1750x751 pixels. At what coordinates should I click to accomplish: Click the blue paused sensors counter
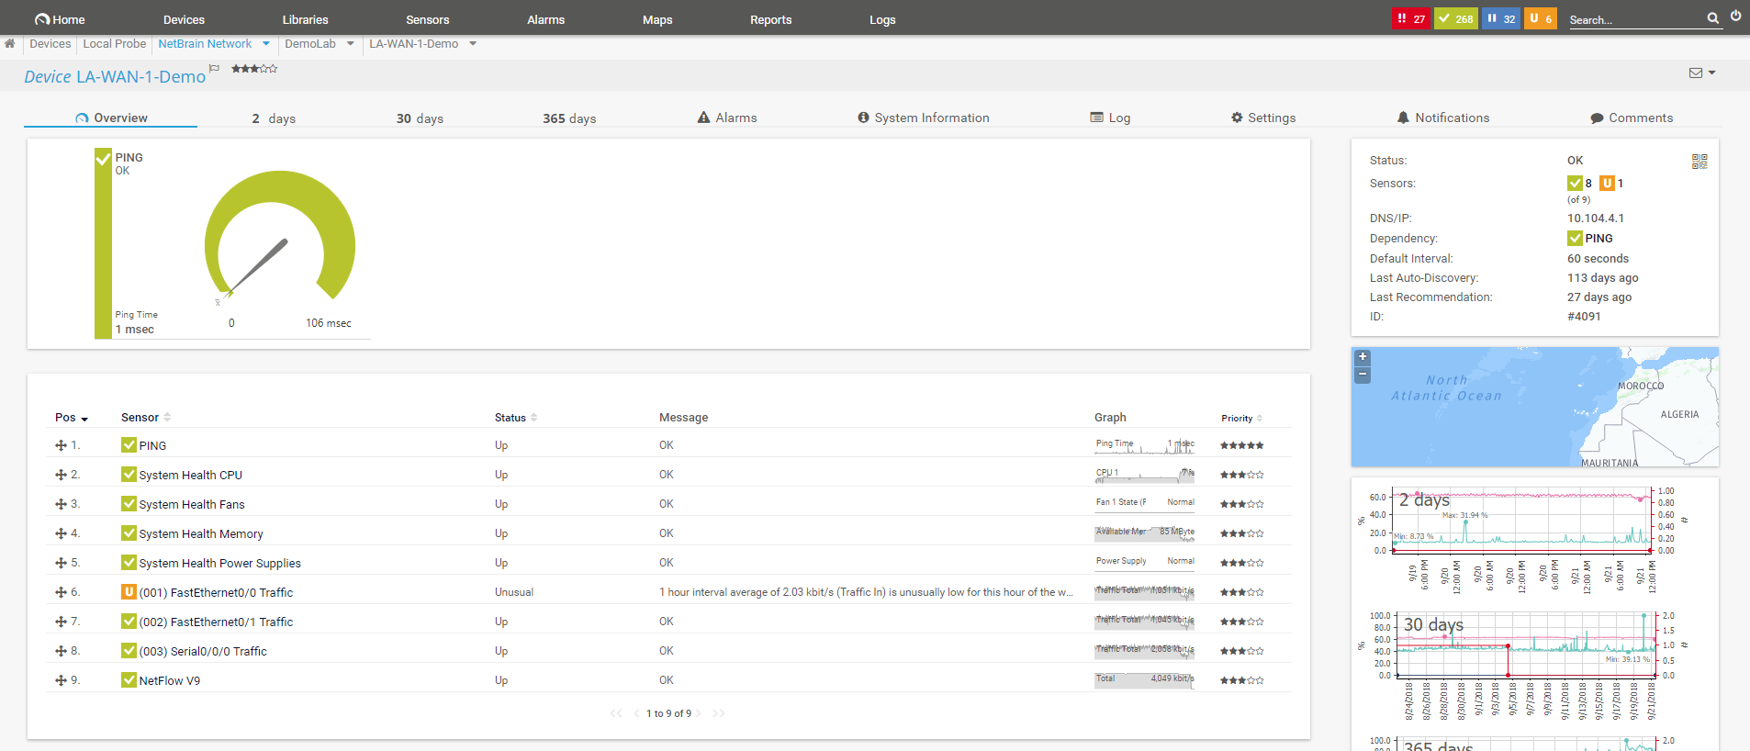click(1500, 18)
